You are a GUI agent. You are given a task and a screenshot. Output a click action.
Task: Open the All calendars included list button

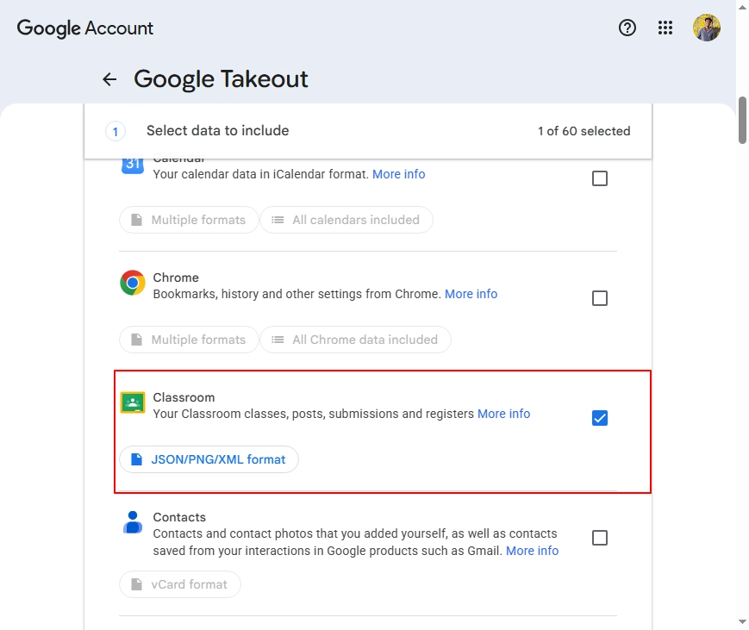tap(346, 220)
